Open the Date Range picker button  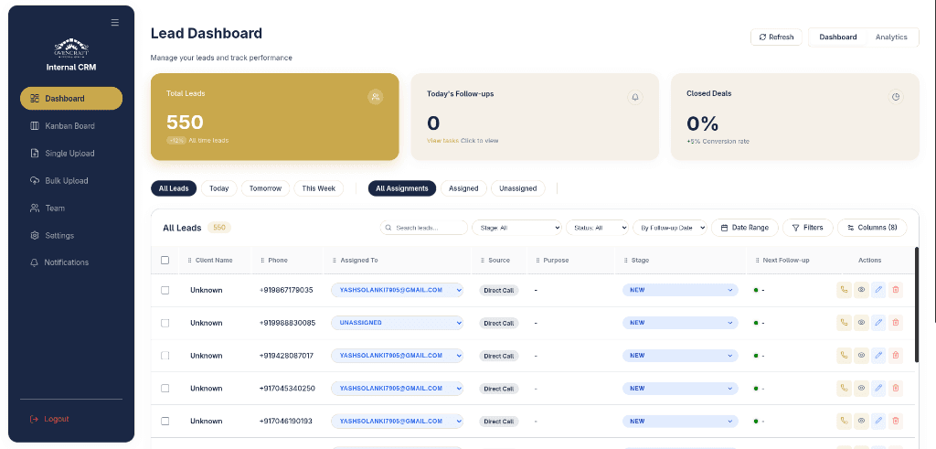[744, 228]
